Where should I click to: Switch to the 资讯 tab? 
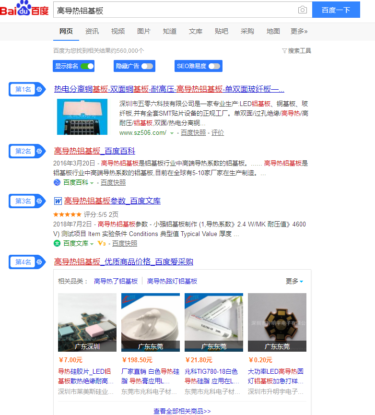pos(92,31)
